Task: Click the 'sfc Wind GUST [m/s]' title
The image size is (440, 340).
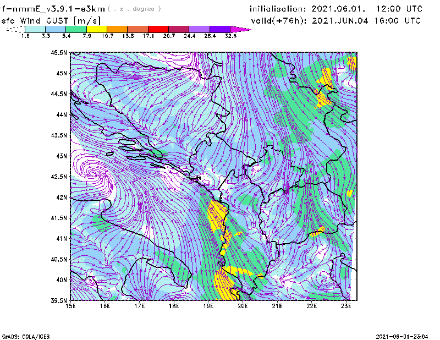Action: (x=51, y=21)
